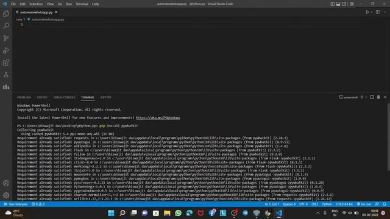Select language mode Python in status bar
390x219 pixels.
point(327,204)
